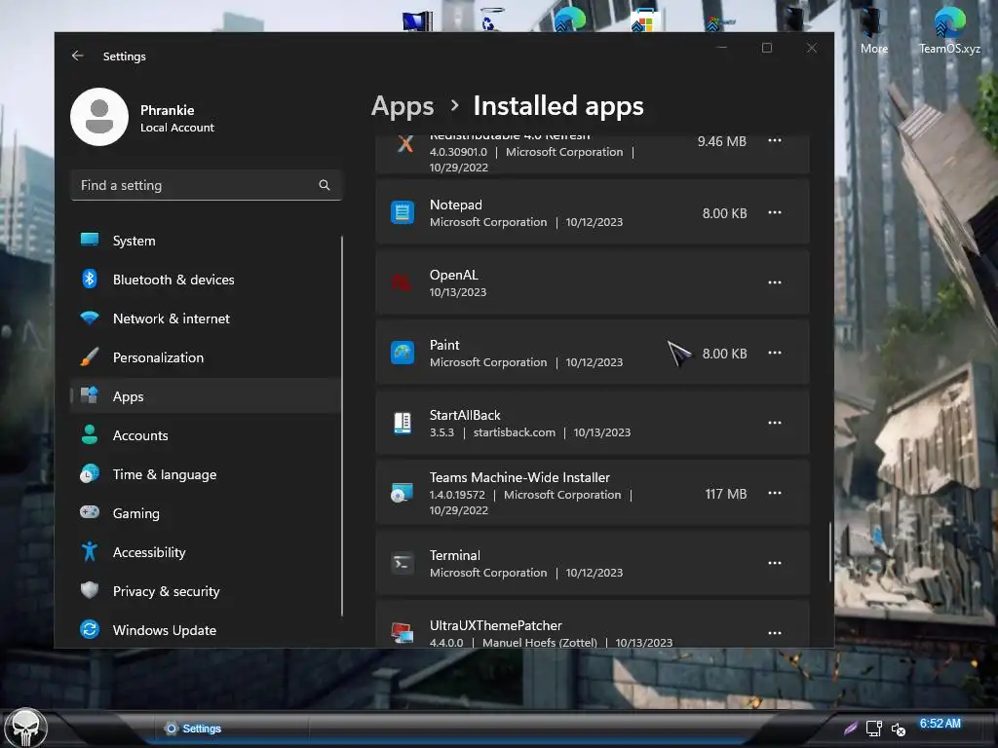Open Time & language settings

pyautogui.click(x=206, y=474)
